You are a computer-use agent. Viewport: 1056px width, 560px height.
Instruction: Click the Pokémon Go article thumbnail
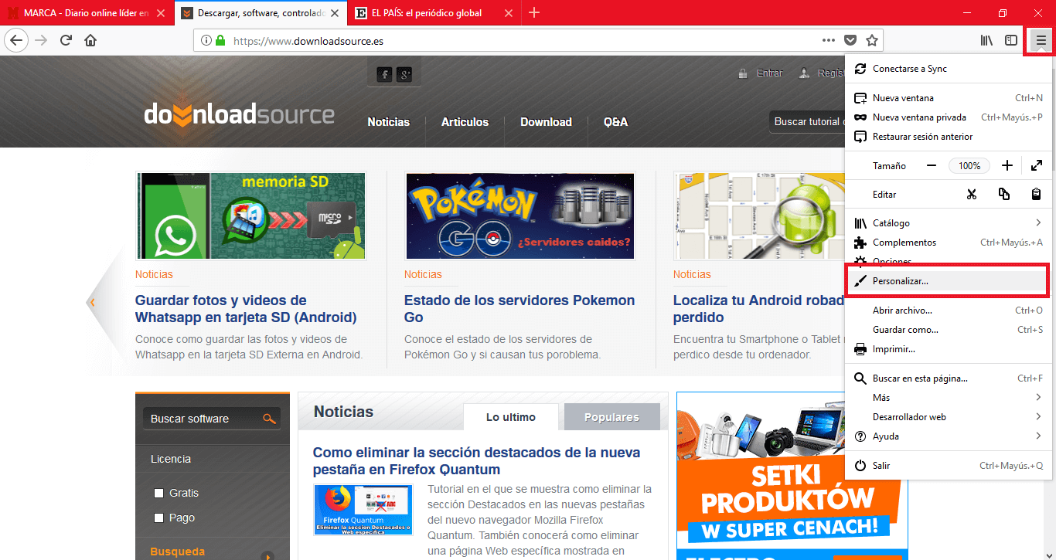click(x=519, y=216)
